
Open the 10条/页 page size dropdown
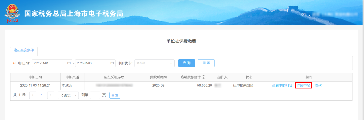[x=68, y=95]
